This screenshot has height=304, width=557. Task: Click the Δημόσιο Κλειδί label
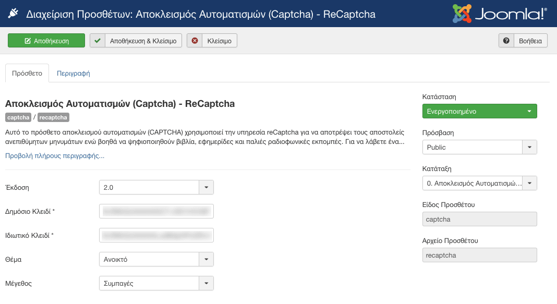pyautogui.click(x=30, y=211)
